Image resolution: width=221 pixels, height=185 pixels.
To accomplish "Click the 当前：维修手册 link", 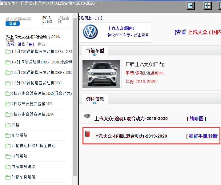I will tap(20, 44).
